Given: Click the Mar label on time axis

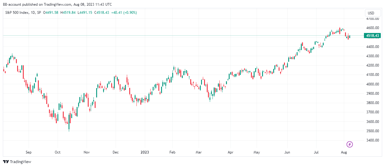Looking at the screenshot, I should tap(199, 152).
